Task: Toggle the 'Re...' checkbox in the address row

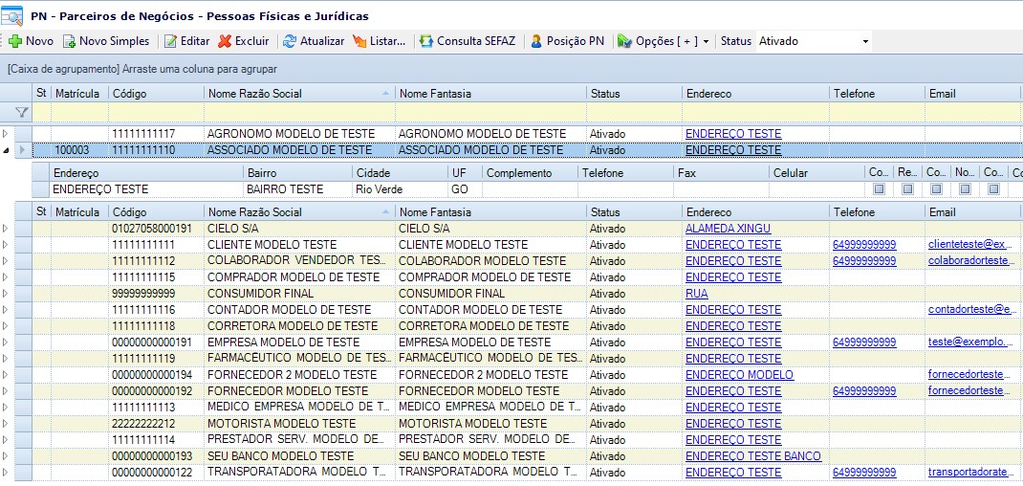Action: point(907,189)
